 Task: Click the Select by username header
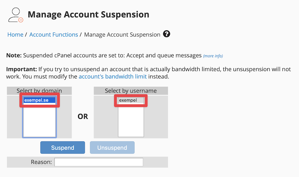131,91
